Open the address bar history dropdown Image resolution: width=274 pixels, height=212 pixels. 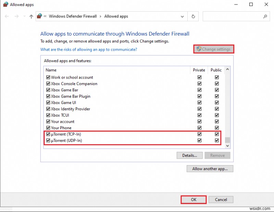point(182,16)
